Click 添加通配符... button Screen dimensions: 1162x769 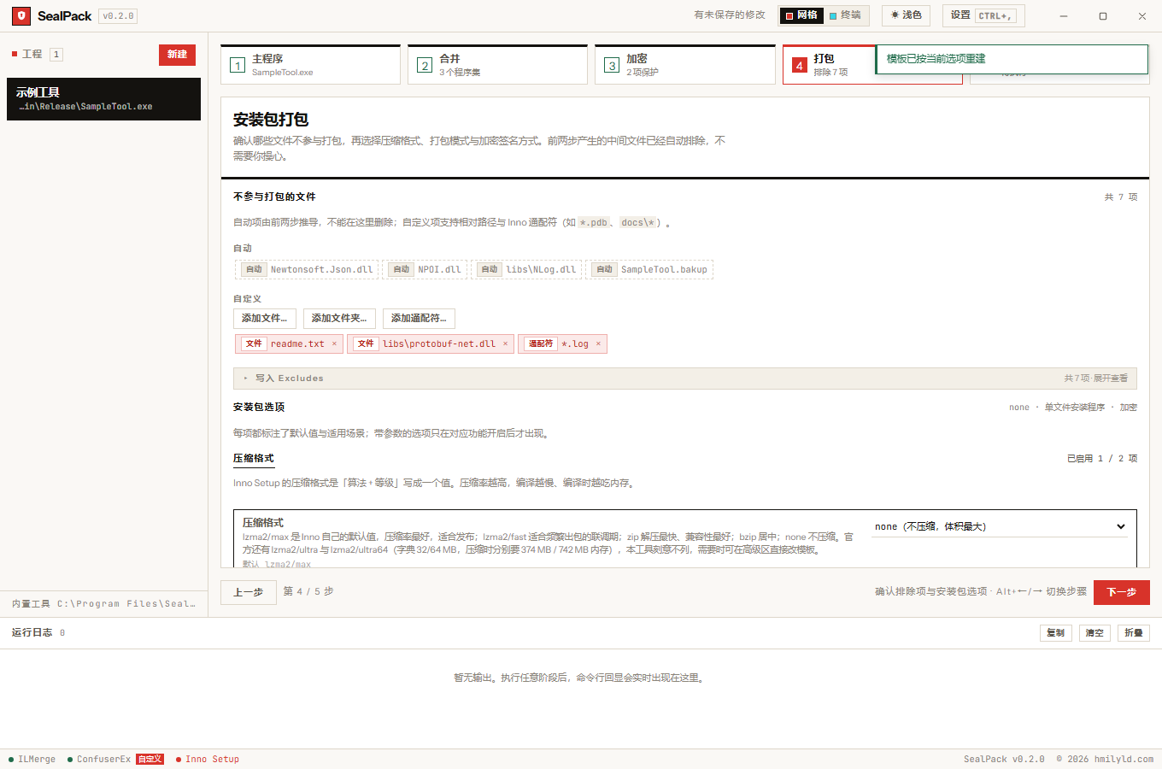tap(419, 318)
